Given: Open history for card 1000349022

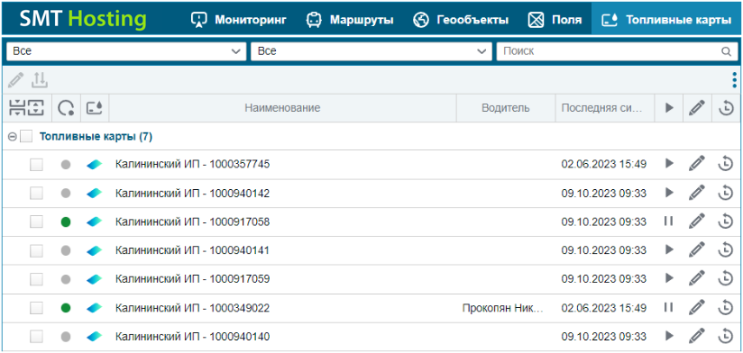Looking at the screenshot, I should 726,308.
